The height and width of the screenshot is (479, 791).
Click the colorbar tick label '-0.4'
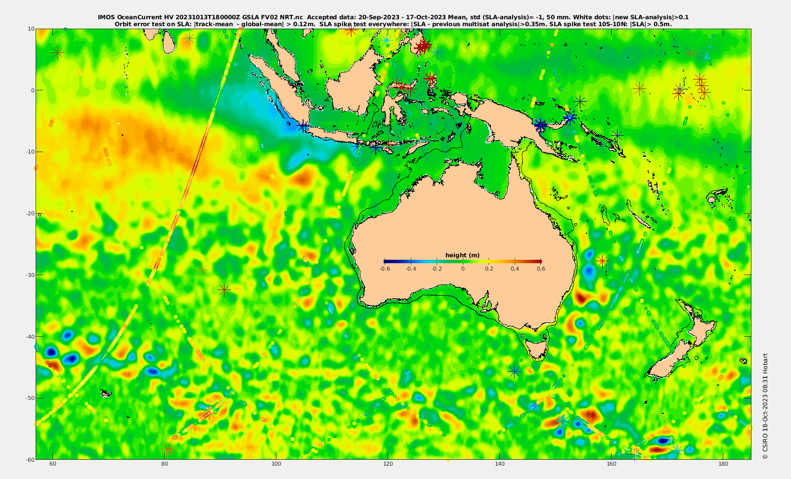[x=410, y=269]
